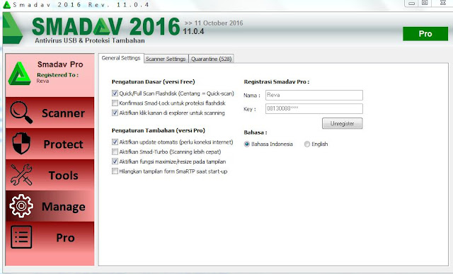Screen dimensions: 453x274
Task: Click 'Antivirus USB & Proteksi Tambahan' subtitle
Action: 90,40
